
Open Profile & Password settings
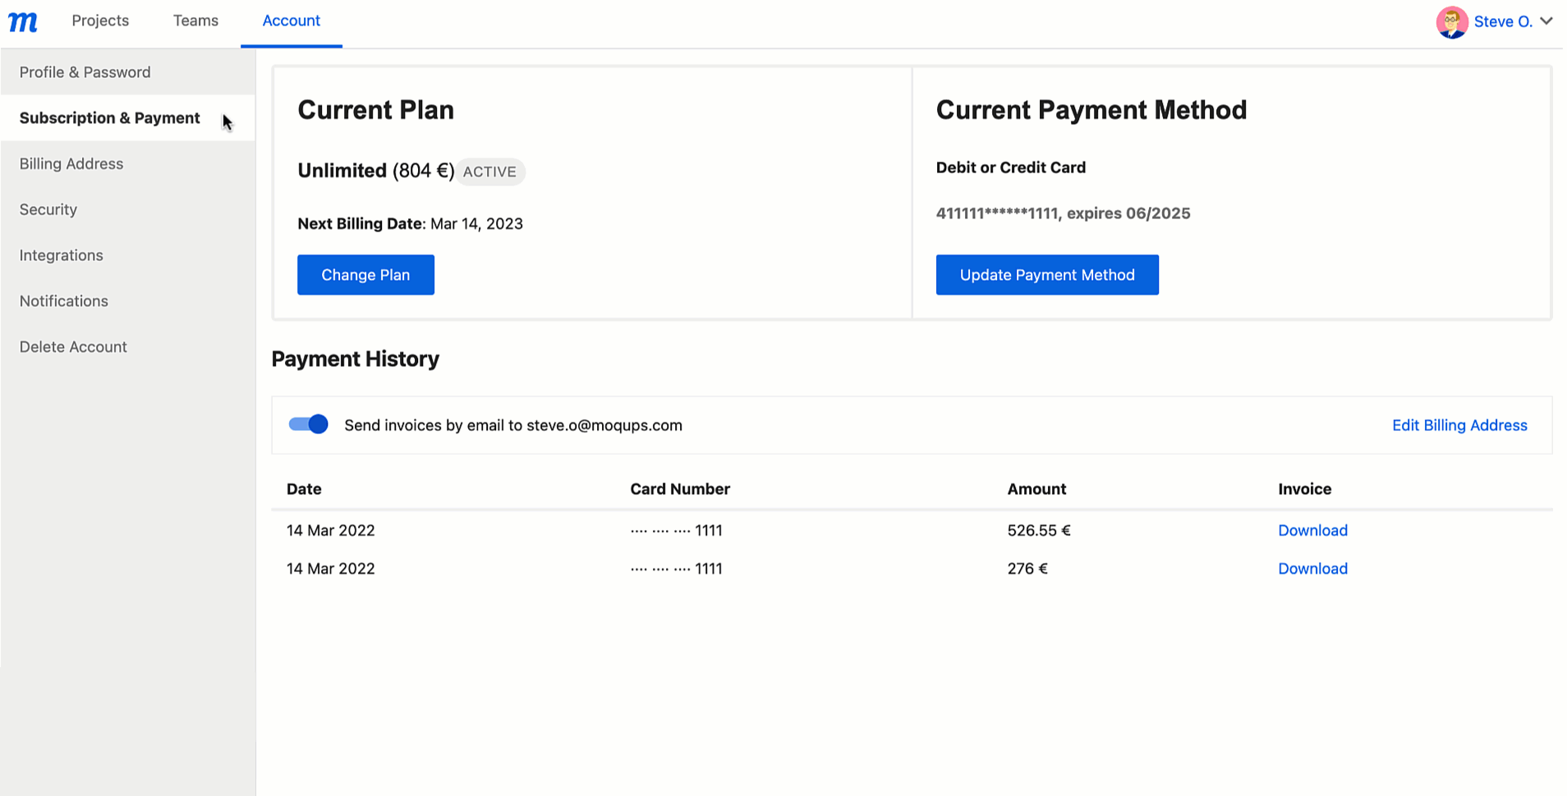pyautogui.click(x=85, y=72)
